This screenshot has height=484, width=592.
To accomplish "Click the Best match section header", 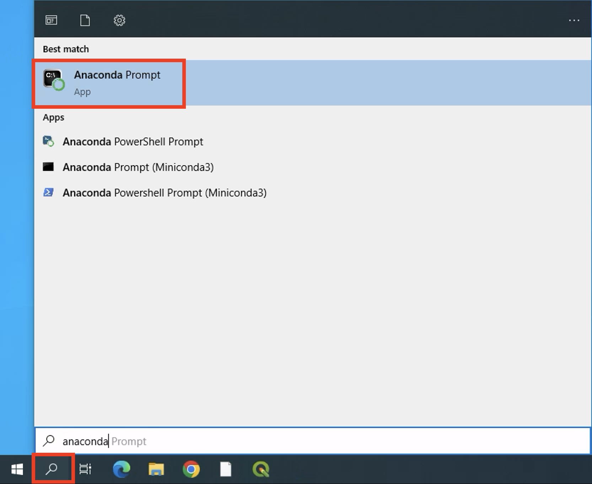I will (66, 49).
